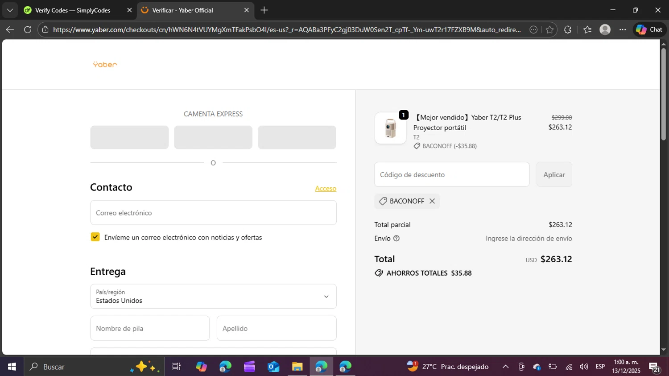669x376 pixels.
Task: Switch to Verificar Yaber Official tab
Action: [x=195, y=10]
